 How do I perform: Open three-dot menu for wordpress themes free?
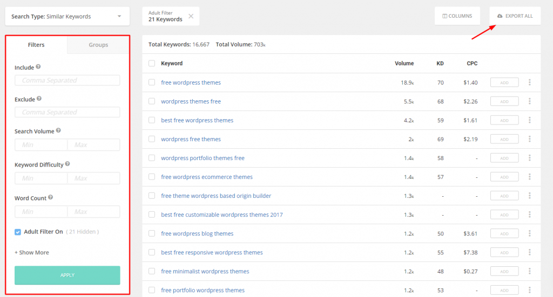[529, 101]
